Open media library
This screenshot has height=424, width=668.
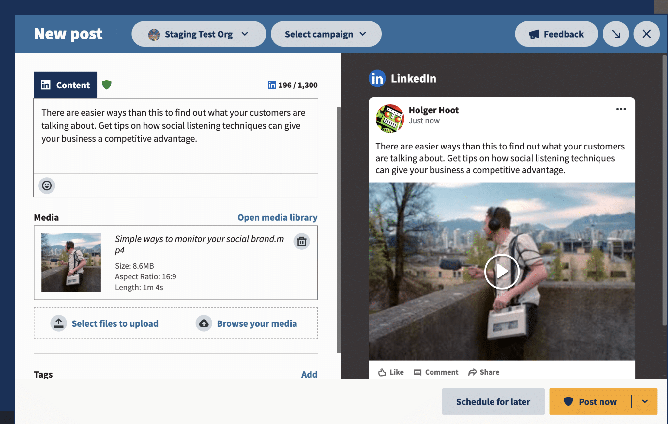(277, 217)
